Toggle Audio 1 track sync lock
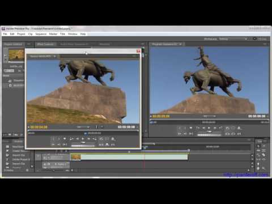 (x=49, y=164)
